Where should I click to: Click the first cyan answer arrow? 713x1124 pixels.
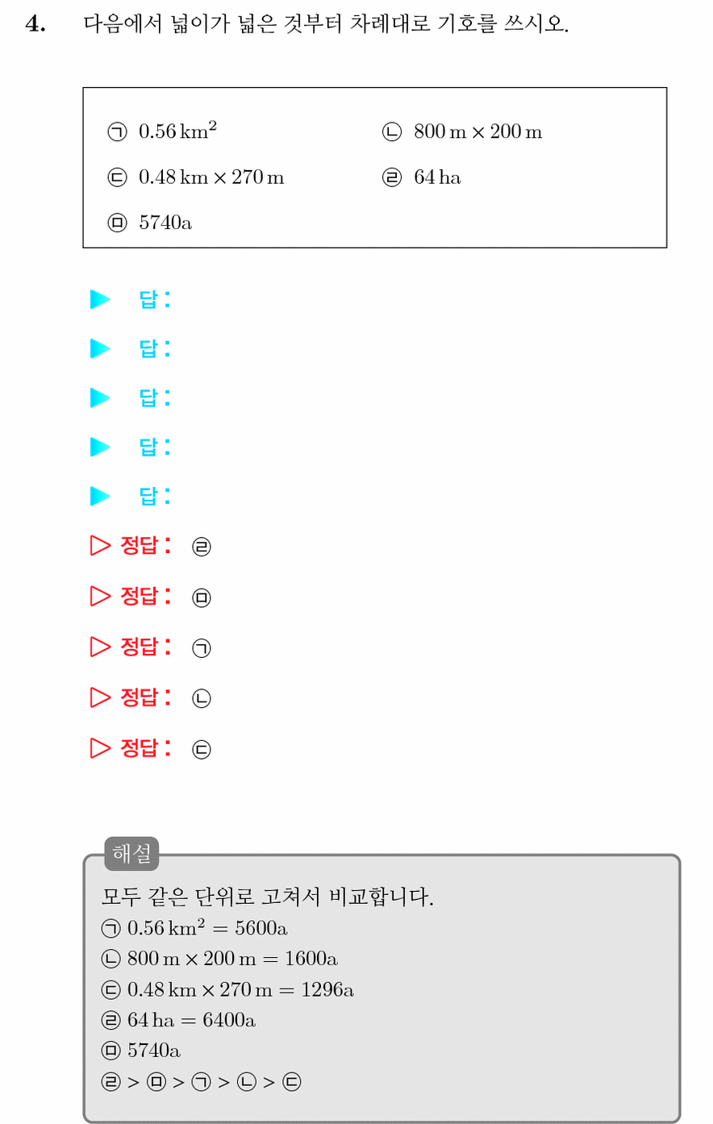[x=100, y=300]
